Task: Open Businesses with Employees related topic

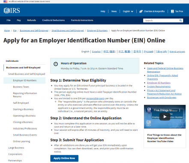Action: click(x=162, y=98)
